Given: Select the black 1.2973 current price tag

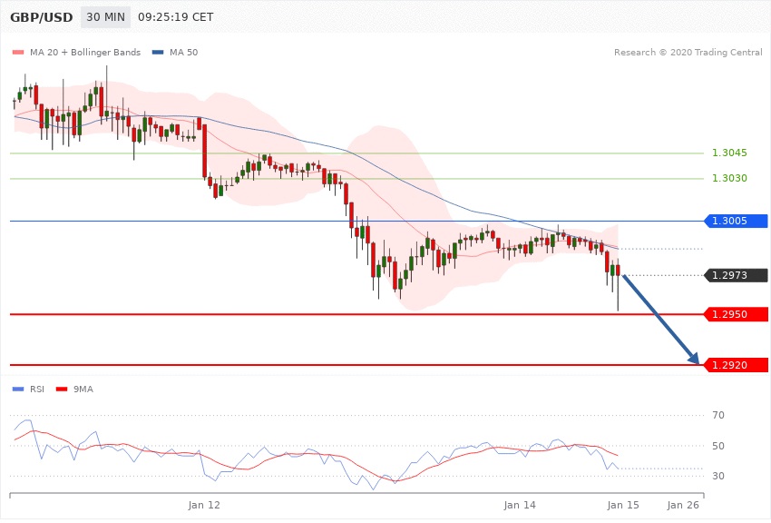Looking at the screenshot, I should [x=736, y=275].
